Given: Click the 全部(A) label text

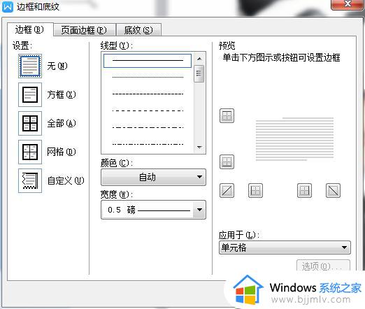Looking at the screenshot, I should point(62,123).
